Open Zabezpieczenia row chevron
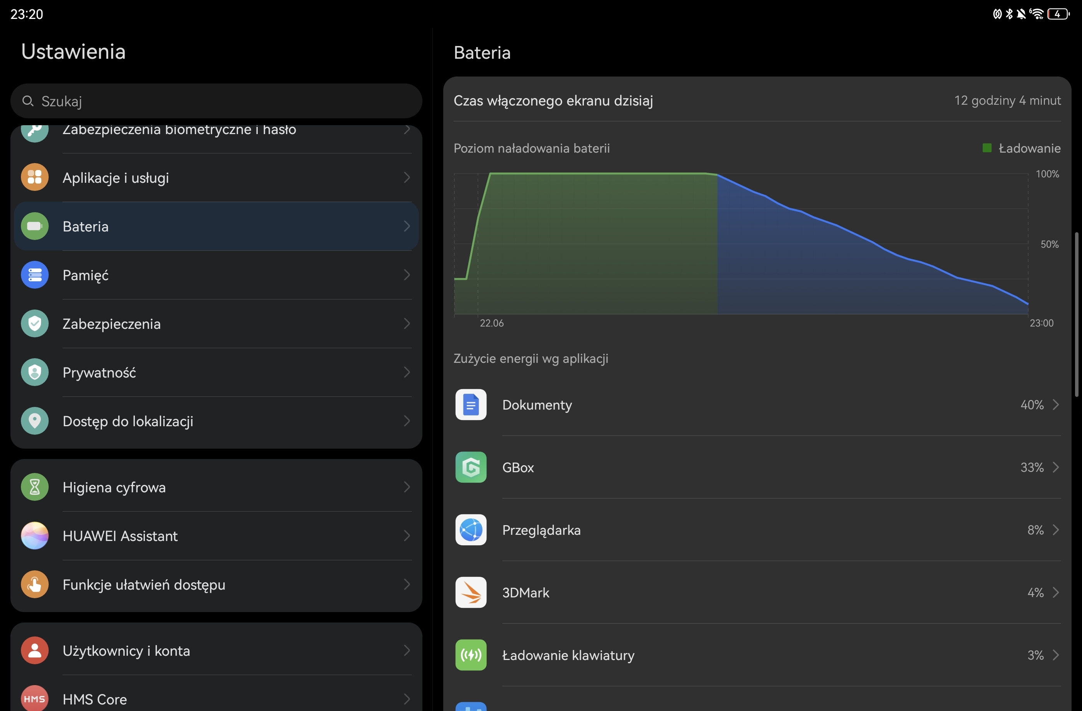The image size is (1082, 711). tap(407, 323)
